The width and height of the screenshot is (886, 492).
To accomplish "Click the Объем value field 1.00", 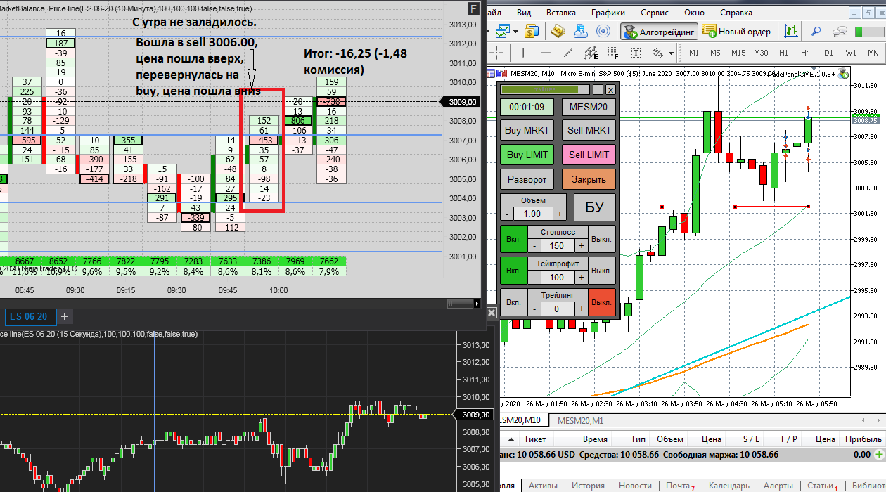I will 534,214.
